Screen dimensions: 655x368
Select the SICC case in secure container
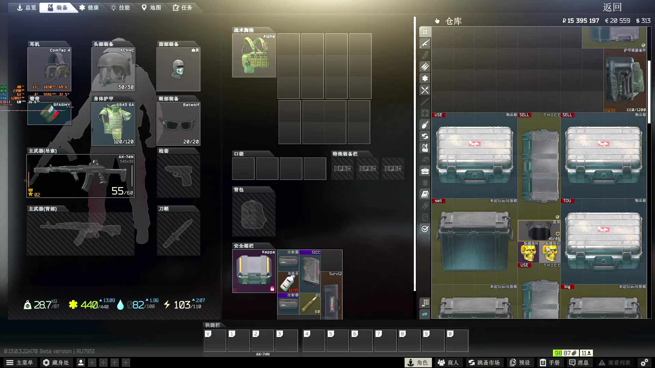[310, 271]
